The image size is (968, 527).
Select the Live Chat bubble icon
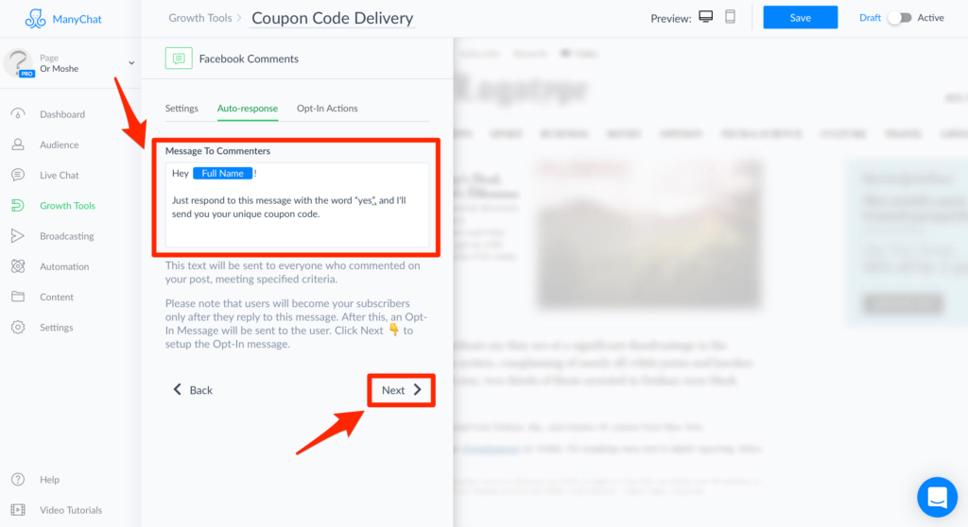coord(18,176)
